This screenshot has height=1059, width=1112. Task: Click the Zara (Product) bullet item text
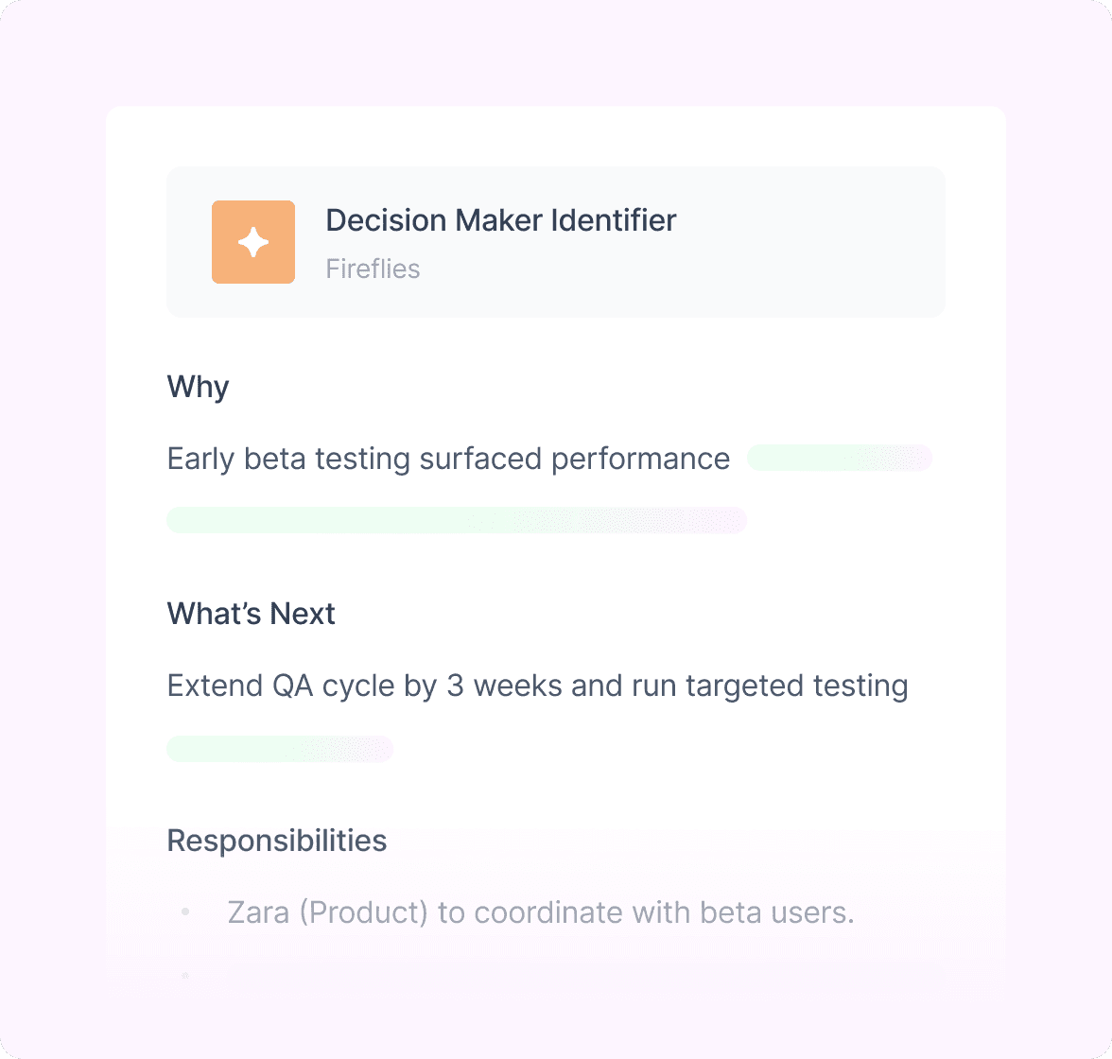(541, 912)
